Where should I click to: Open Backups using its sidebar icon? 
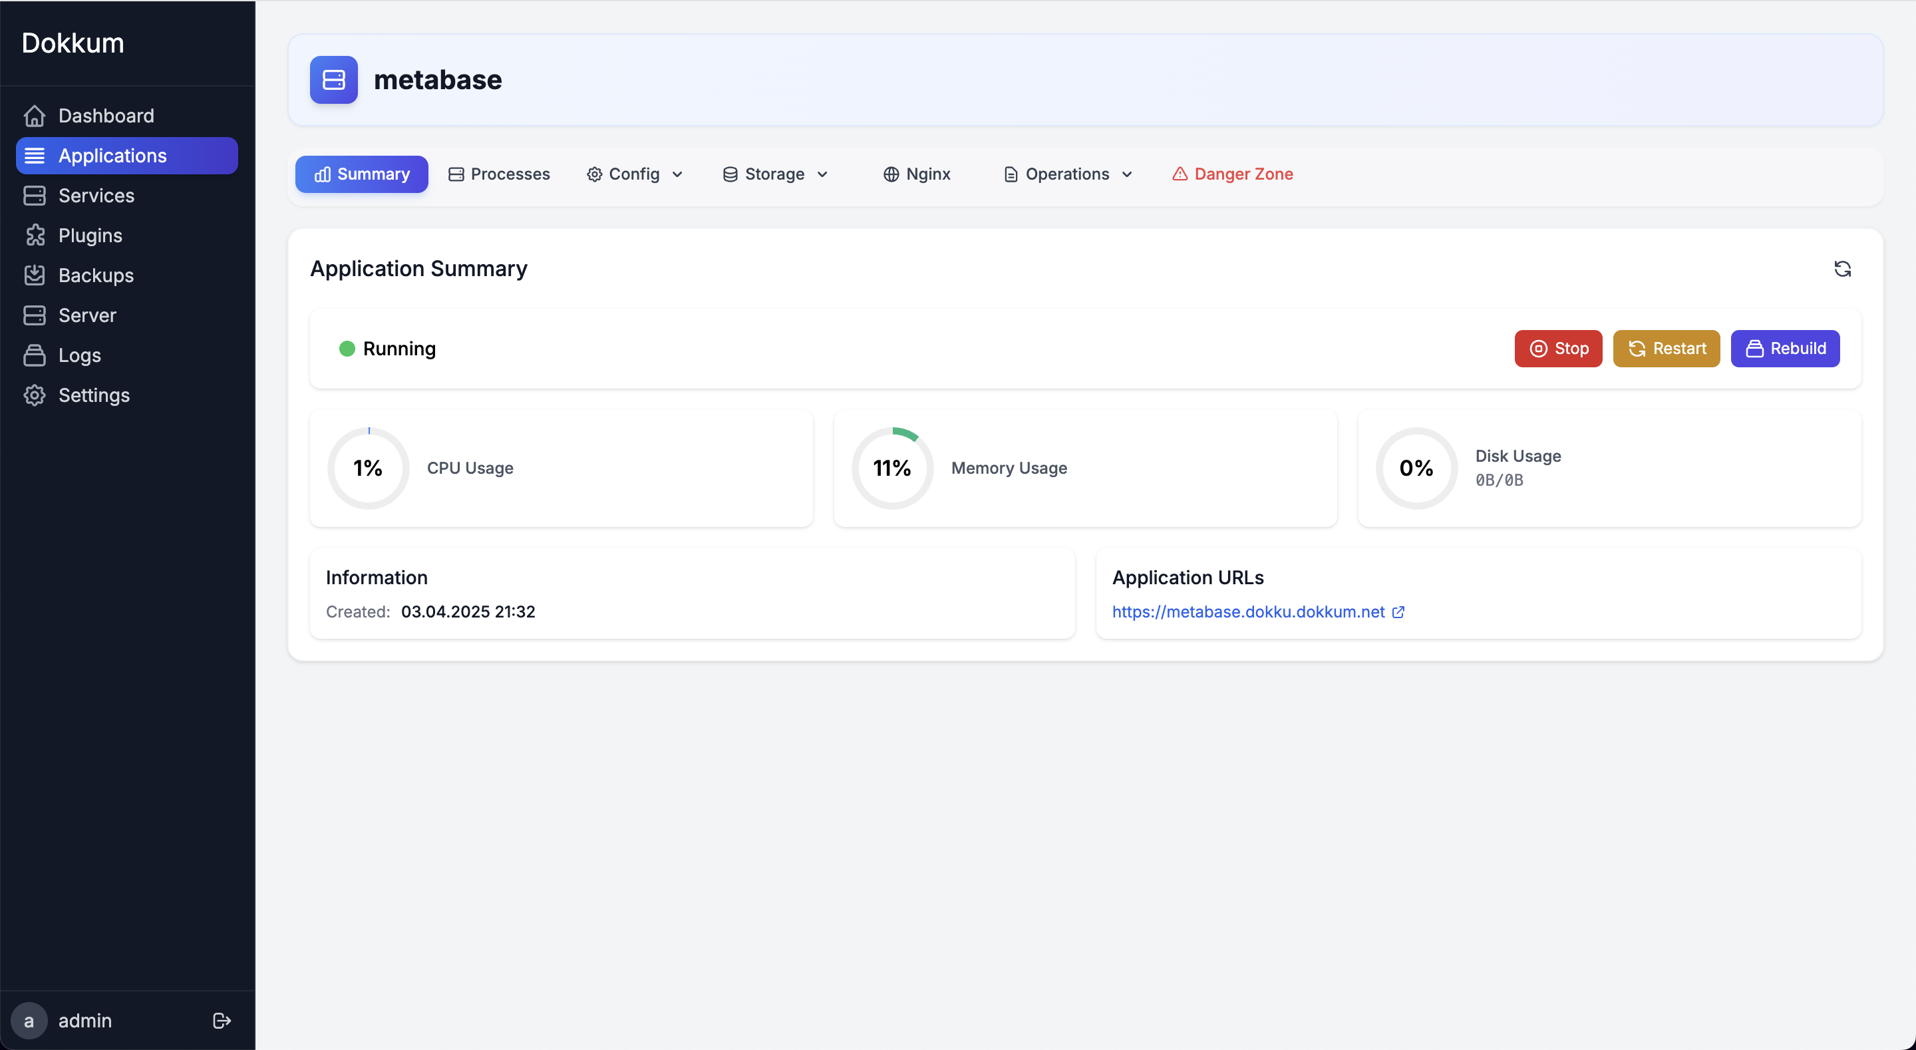pos(35,275)
